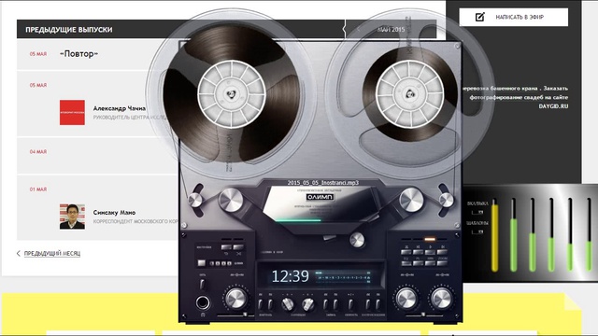Toggle the repeat button on the recorder

click(x=226, y=247)
